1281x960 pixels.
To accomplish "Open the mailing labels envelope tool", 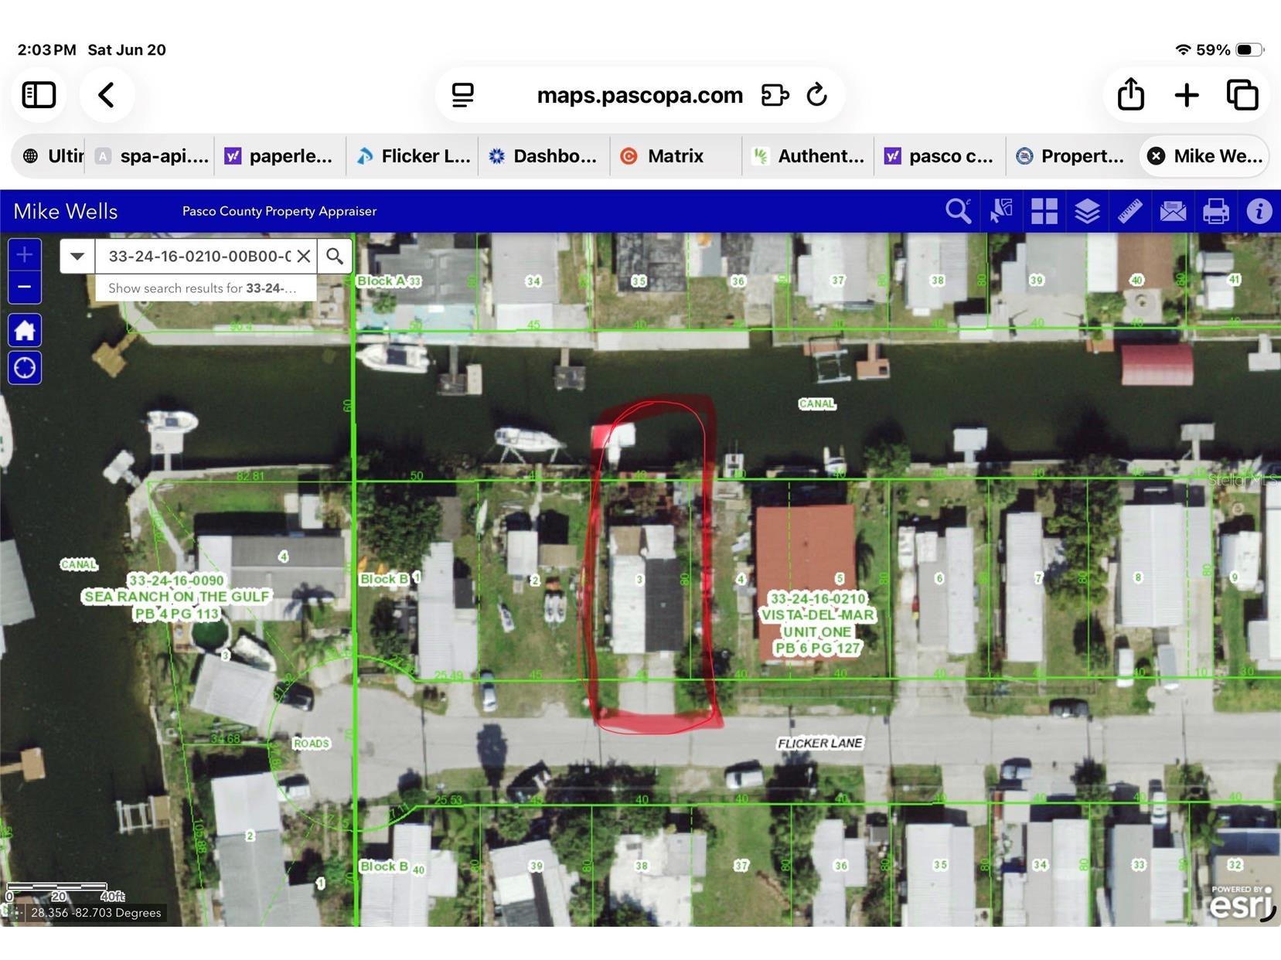I will [x=1173, y=211].
